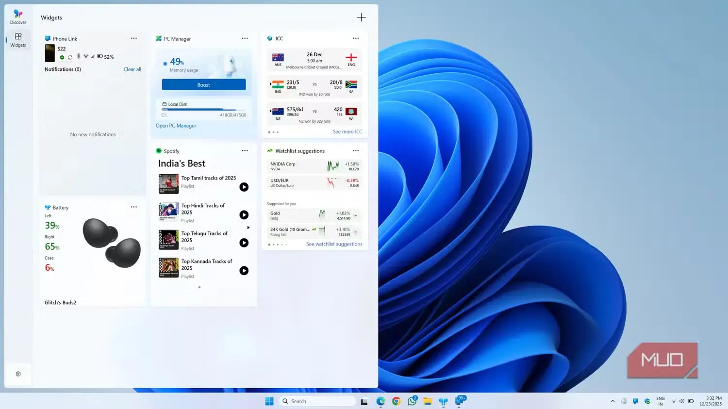Expand the NZ vs WI match result

[314, 114]
